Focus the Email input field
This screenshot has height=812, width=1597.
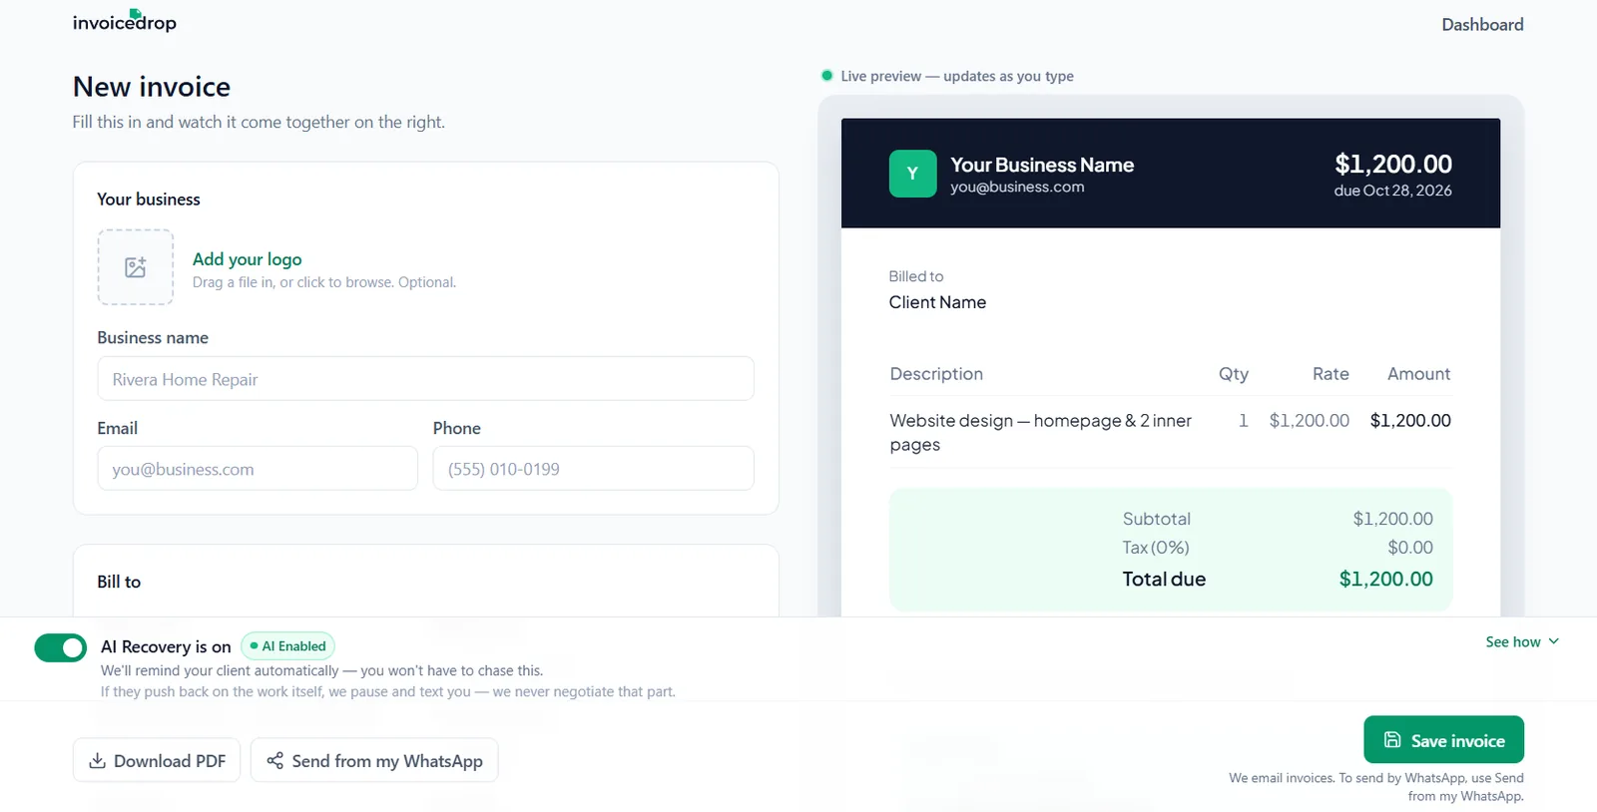click(258, 469)
